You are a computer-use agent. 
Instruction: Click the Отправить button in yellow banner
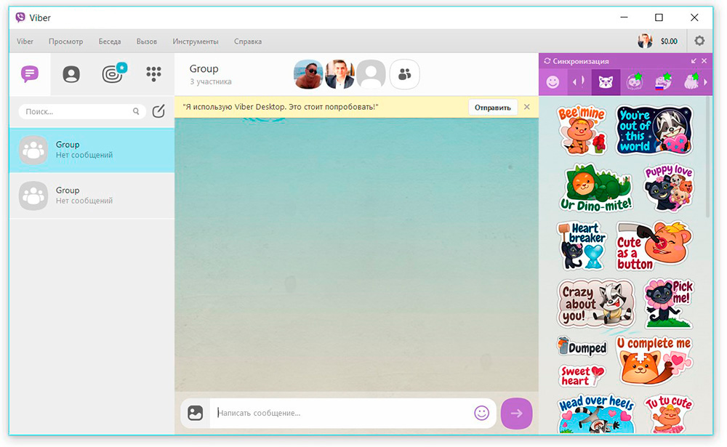[492, 108]
